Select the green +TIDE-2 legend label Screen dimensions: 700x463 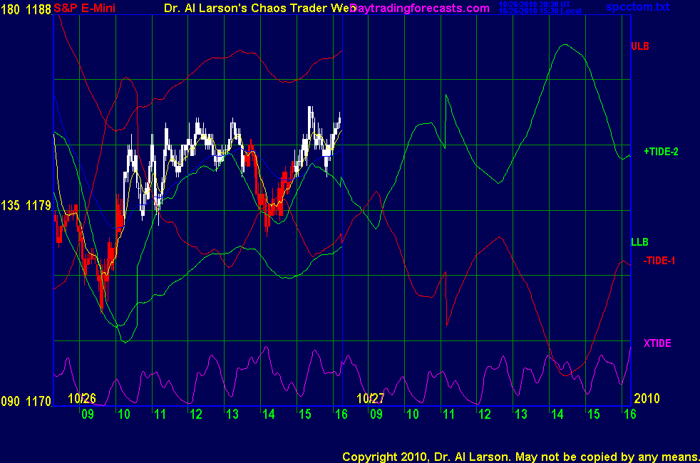pos(661,152)
